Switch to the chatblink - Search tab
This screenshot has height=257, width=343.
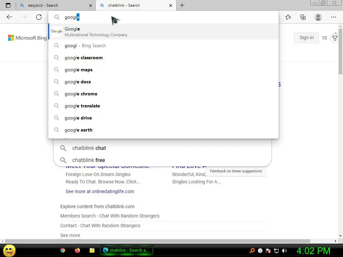tap(136, 5)
